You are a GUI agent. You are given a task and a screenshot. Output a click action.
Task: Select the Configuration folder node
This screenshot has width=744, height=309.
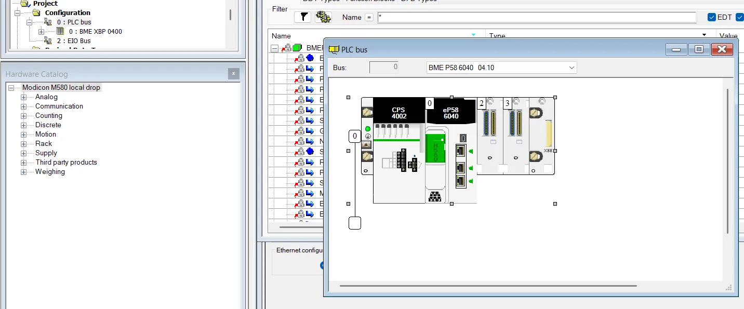(x=68, y=12)
